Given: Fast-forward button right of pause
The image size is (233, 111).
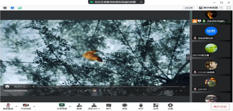Looking at the screenshot, I should click(100, 91).
